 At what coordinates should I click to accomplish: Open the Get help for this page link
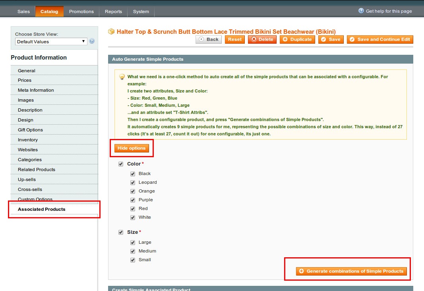click(389, 11)
